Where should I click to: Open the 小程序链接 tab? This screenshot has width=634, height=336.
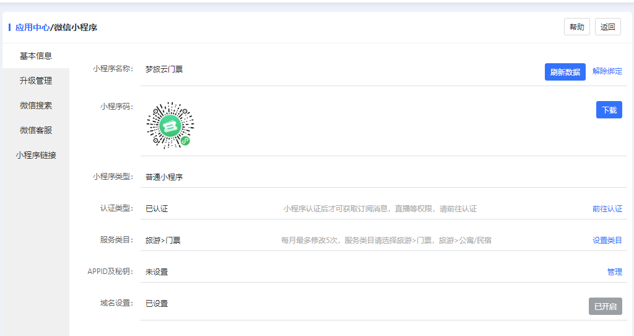(x=36, y=155)
